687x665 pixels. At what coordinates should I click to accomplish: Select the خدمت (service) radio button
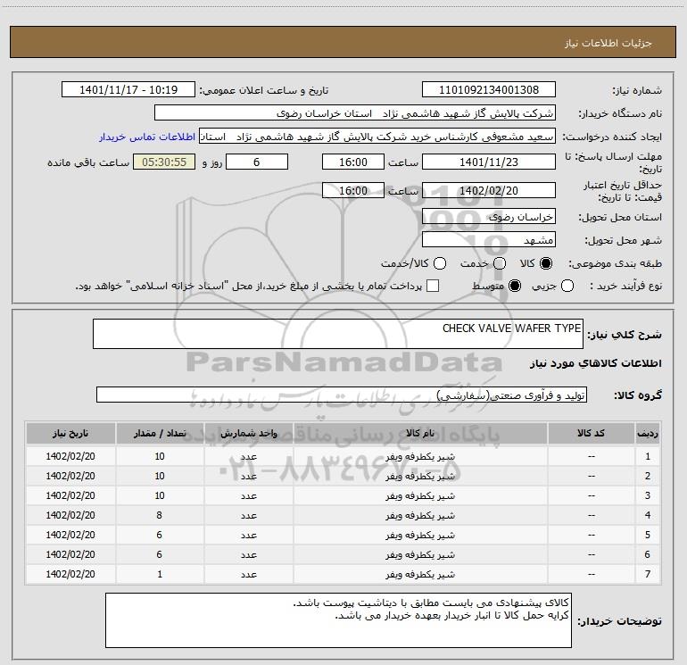[500, 263]
